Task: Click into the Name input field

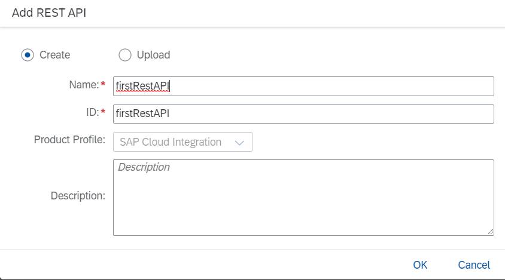Action: point(329,86)
